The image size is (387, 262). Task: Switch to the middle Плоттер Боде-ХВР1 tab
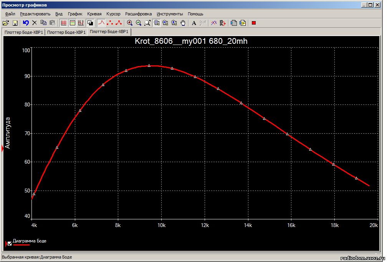coord(66,32)
